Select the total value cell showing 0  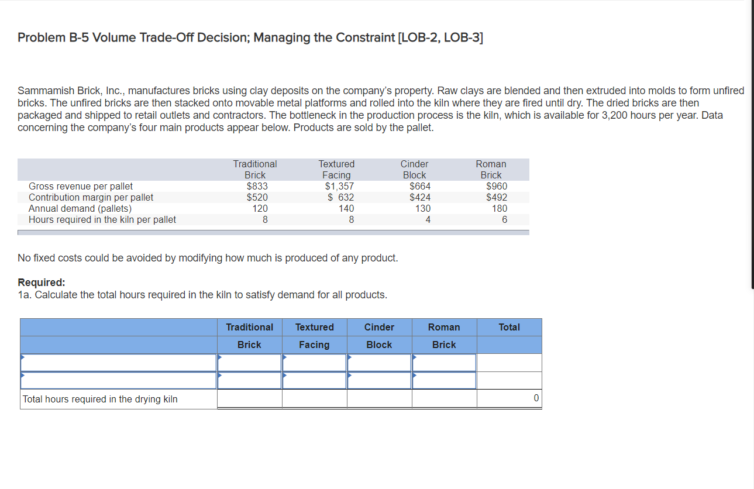[x=509, y=398]
